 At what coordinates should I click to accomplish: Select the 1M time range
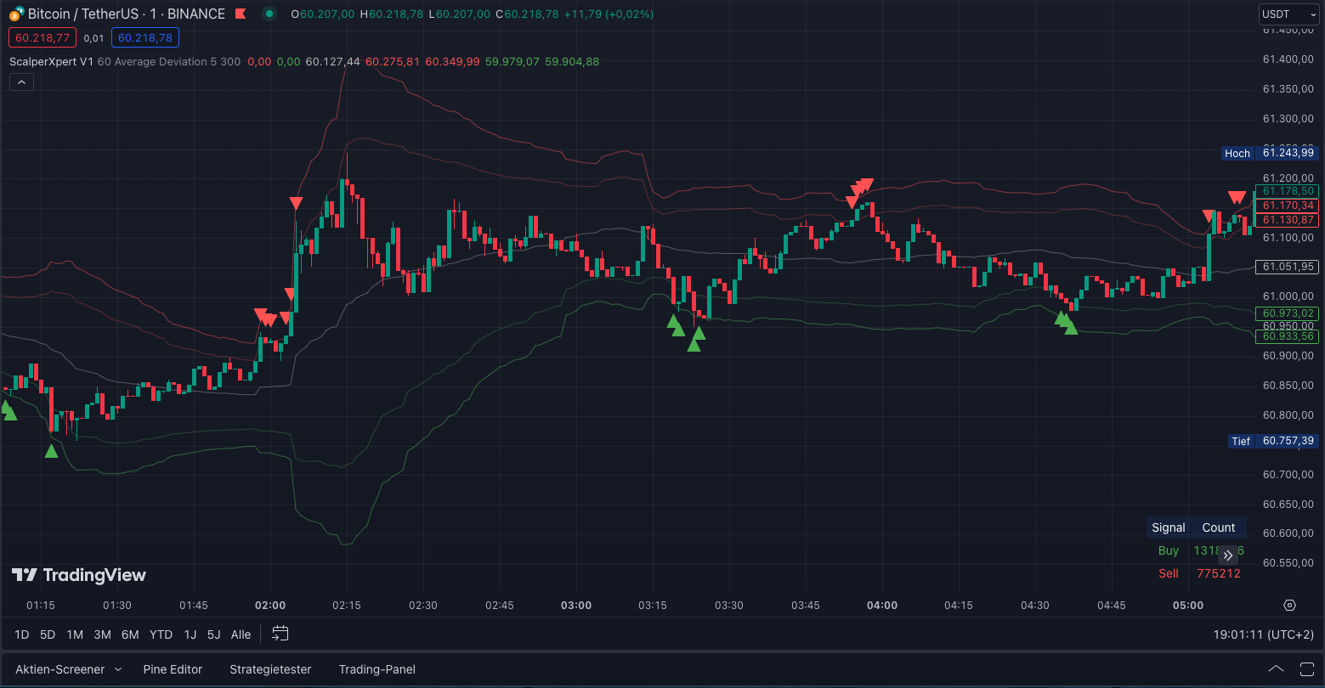75,634
